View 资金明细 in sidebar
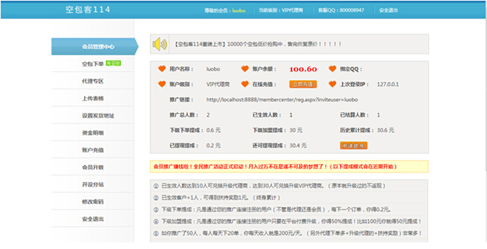This screenshot has height=249, width=487. (93, 133)
